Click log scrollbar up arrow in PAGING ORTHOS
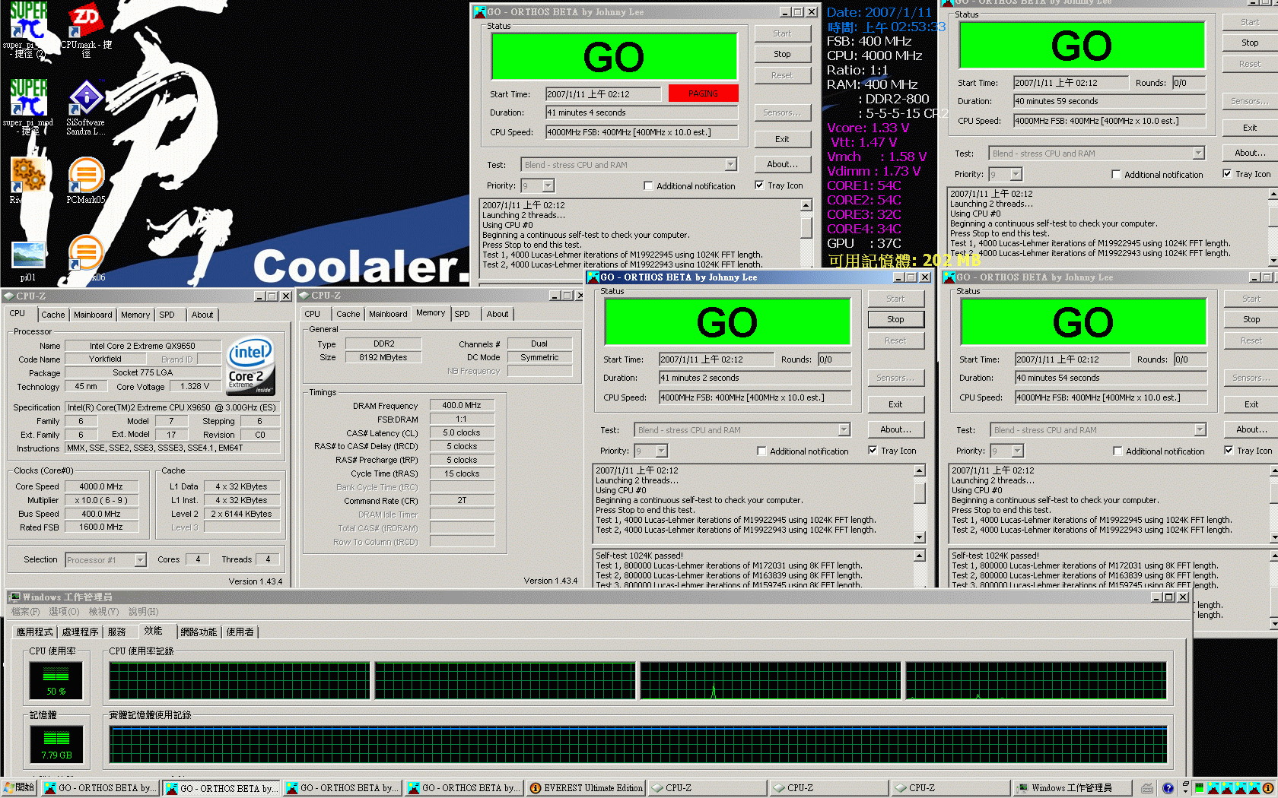The image size is (1278, 798). pos(806,205)
